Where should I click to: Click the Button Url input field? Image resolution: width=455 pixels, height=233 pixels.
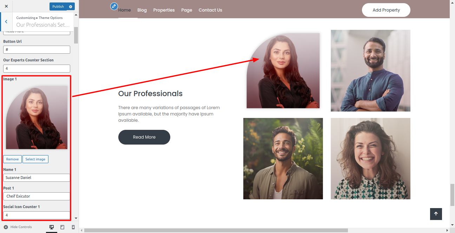coord(37,50)
